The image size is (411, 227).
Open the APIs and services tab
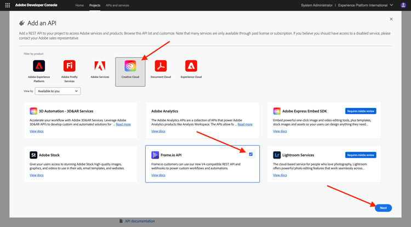click(x=117, y=5)
